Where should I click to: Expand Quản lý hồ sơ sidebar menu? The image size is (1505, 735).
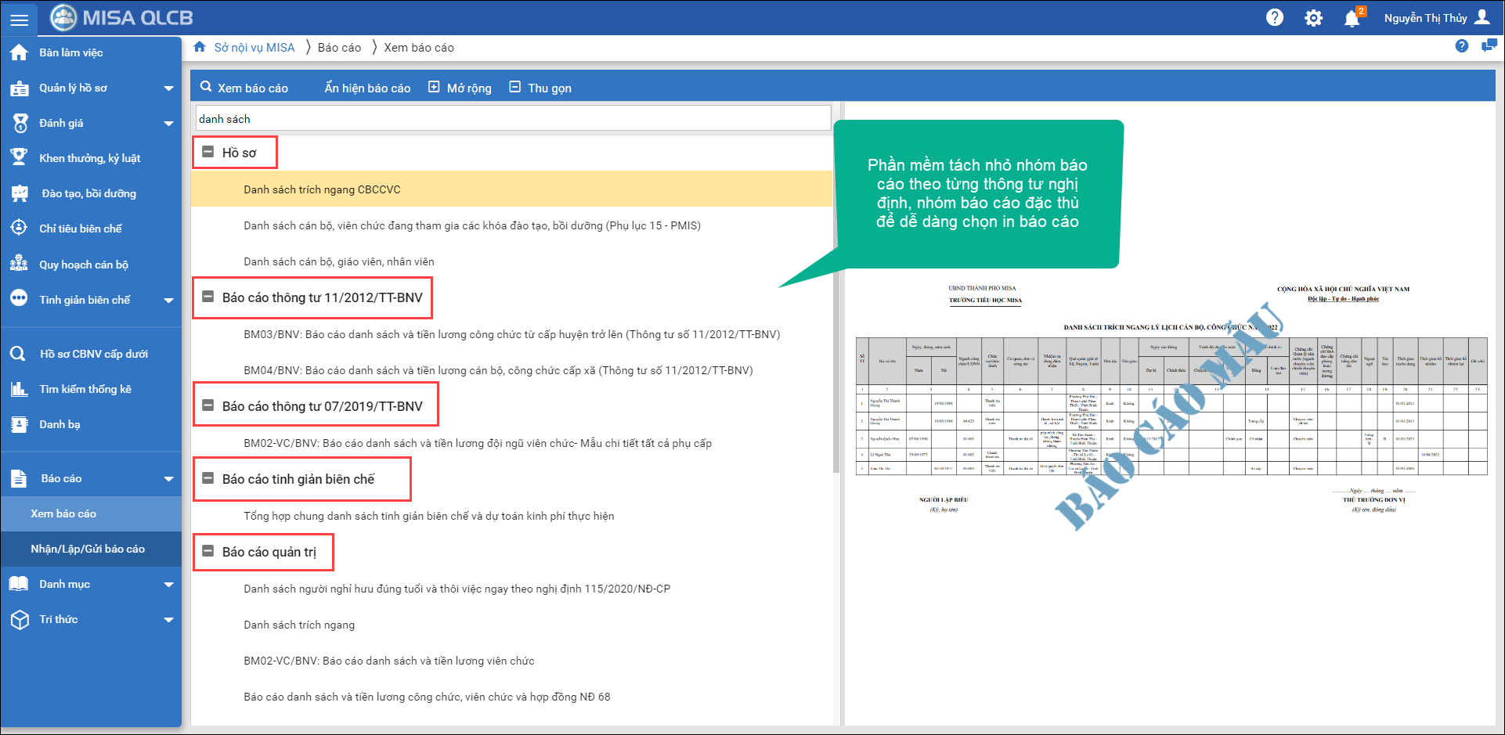tap(168, 88)
